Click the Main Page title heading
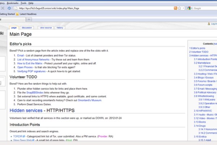 [21, 34]
